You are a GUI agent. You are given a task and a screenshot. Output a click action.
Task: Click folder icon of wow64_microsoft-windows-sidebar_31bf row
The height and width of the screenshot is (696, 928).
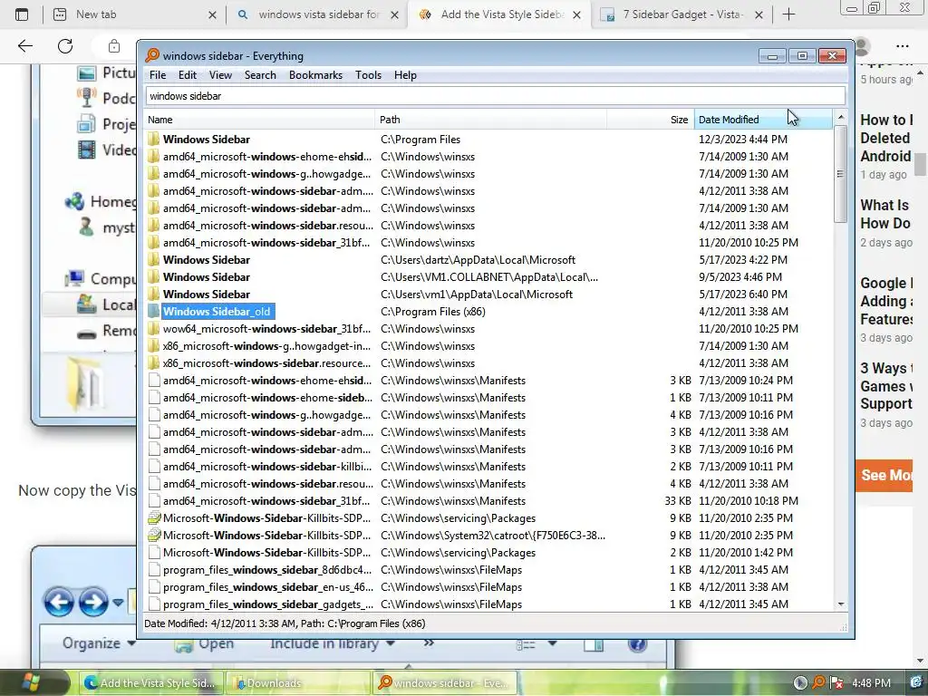154,328
